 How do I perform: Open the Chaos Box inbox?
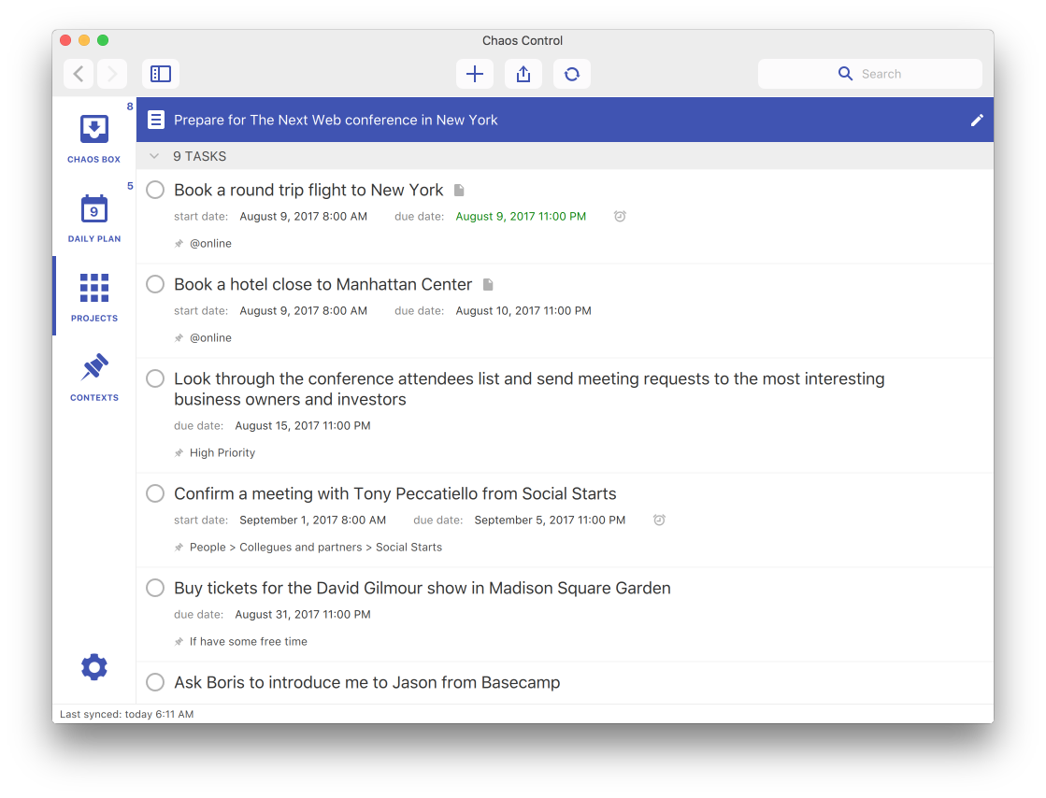click(x=94, y=136)
